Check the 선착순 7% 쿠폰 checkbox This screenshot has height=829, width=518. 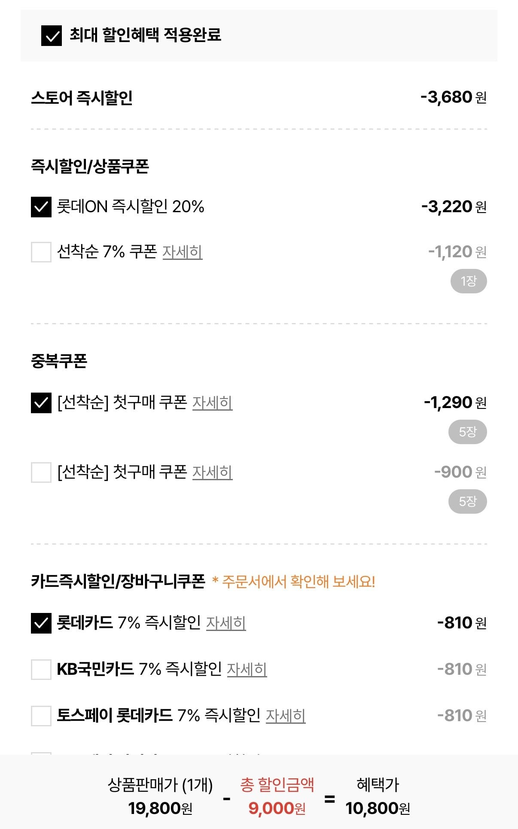[x=41, y=252]
